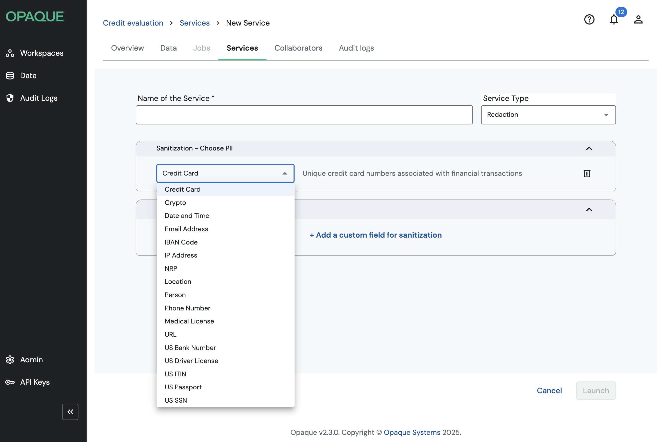Choose US Bank Number option
The width and height of the screenshot is (664, 442).
[226, 347]
